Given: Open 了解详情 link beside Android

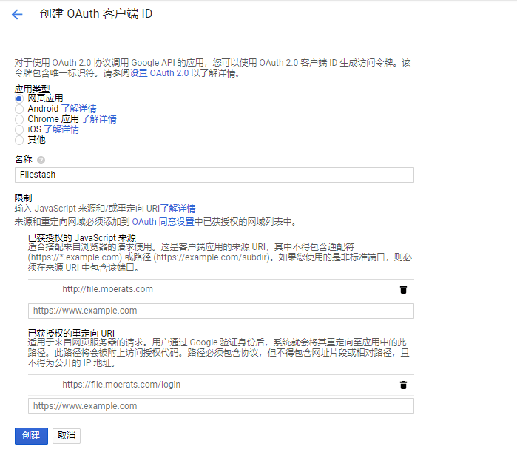Looking at the screenshot, I should pos(79,109).
